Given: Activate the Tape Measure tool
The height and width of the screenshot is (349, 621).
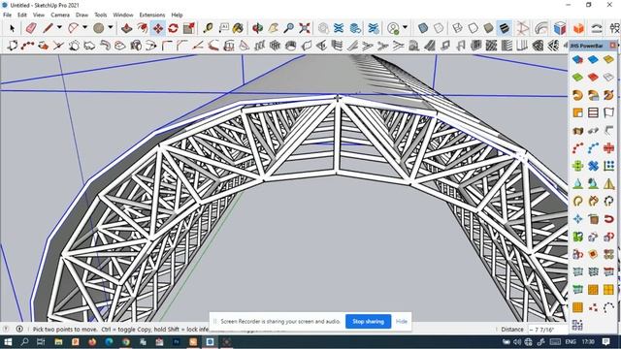Looking at the screenshot, I should tap(208, 28).
